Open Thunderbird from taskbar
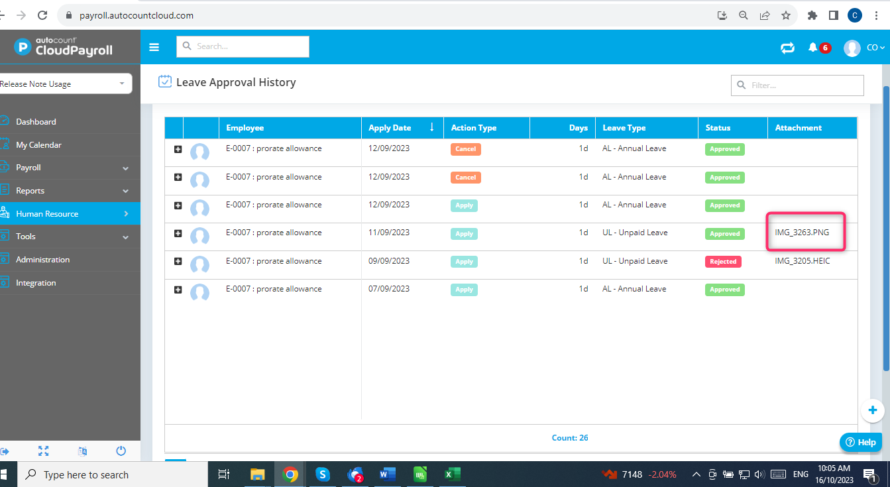Viewport: 890px width, 487px height. tap(356, 474)
